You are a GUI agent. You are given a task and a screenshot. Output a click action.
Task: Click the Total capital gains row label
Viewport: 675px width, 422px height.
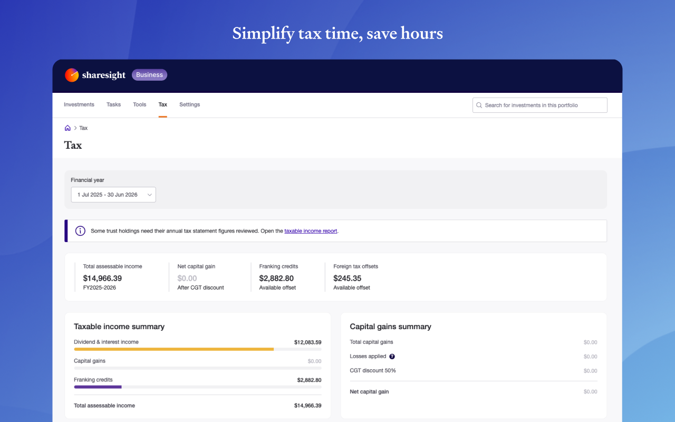[x=371, y=342]
